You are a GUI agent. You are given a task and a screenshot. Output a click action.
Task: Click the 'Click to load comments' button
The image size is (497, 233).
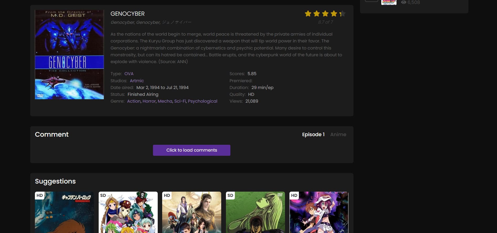click(x=192, y=150)
